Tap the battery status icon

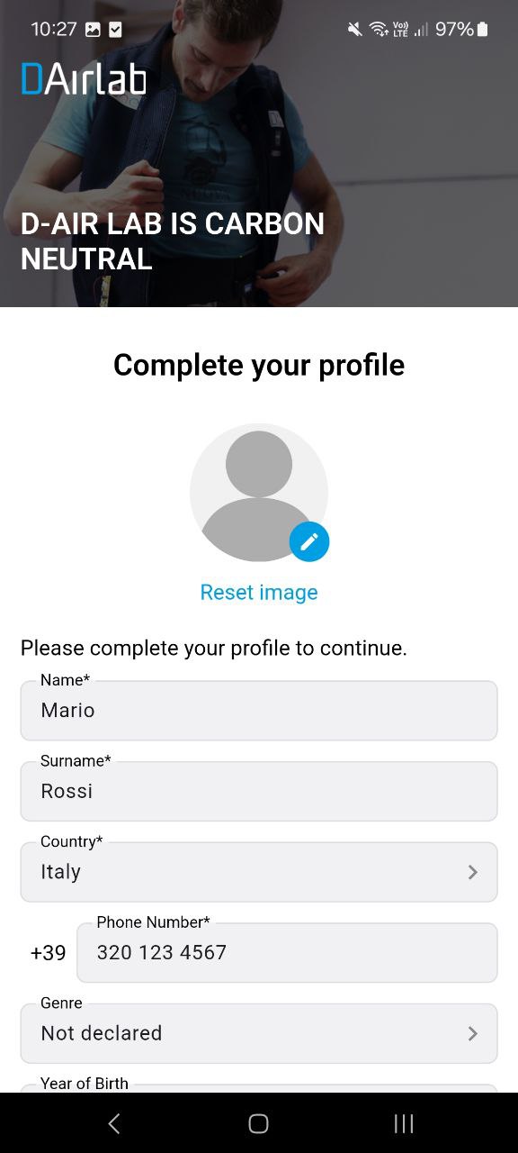482,29
